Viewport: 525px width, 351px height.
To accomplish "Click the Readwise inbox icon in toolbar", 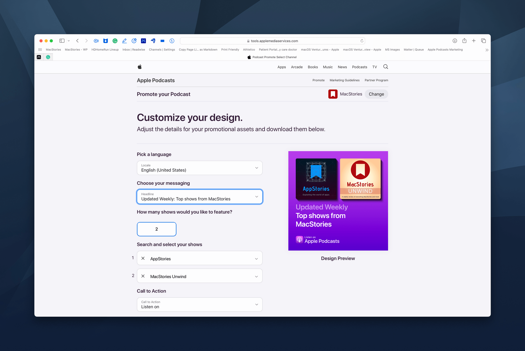I will (x=133, y=49).
